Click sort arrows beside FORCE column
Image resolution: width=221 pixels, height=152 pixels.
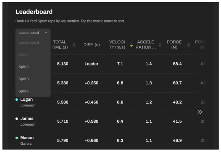(188, 45)
